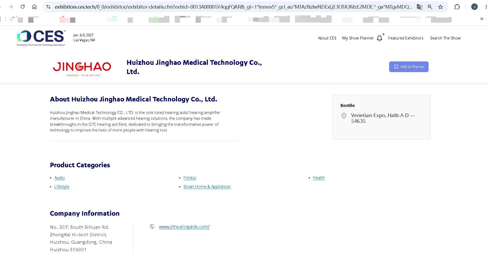Click the Venetian Expo booth 54635 text

383,118
